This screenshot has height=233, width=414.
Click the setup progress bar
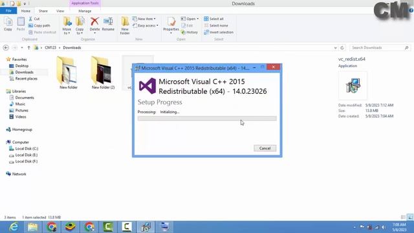(x=207, y=118)
